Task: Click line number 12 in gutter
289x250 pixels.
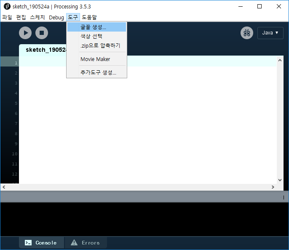Action: pos(15,174)
